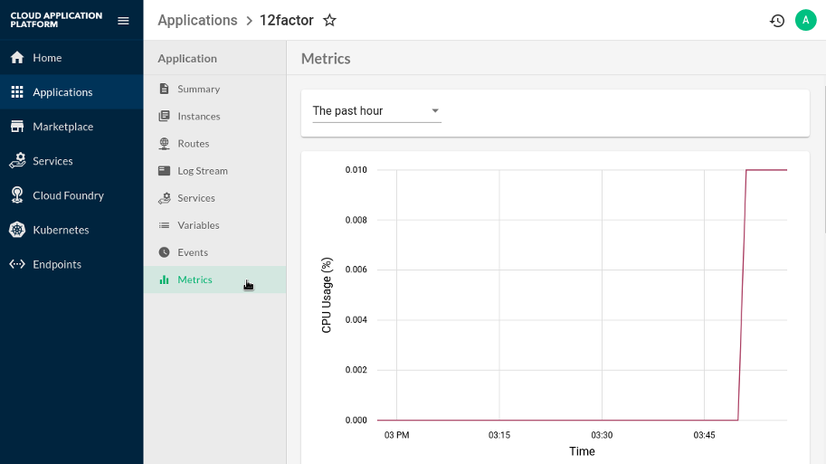
Task: Open Marketplace via the store icon
Action: click(x=16, y=127)
